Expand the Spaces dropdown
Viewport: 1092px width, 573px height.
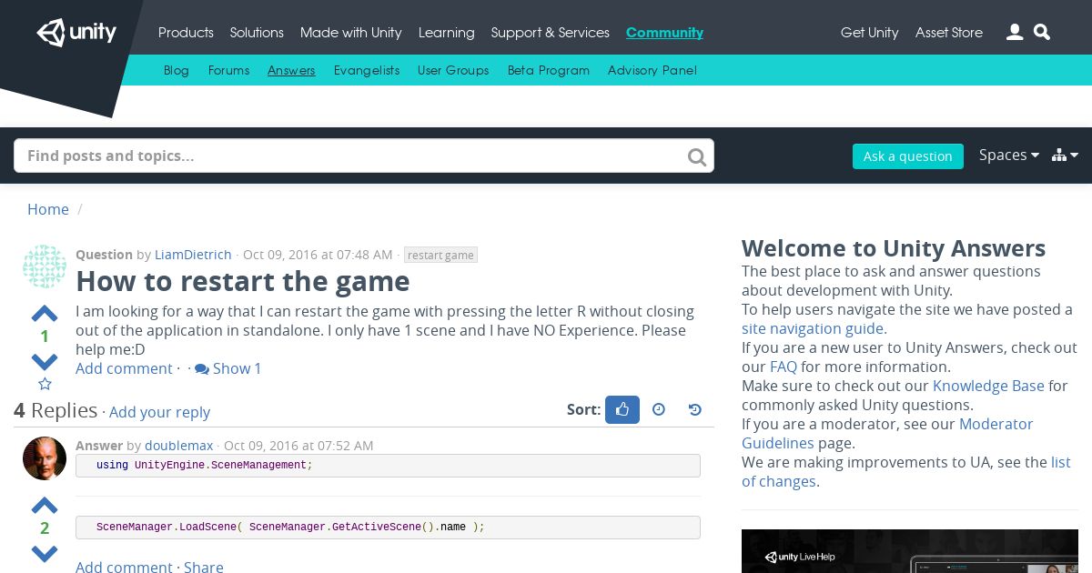click(x=1009, y=155)
